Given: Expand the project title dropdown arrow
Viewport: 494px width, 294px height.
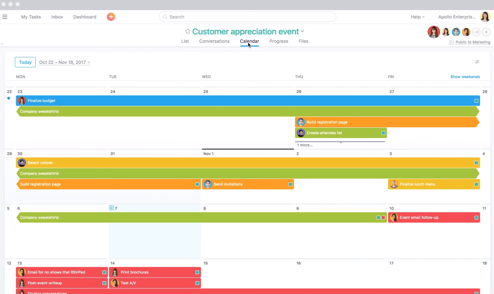Looking at the screenshot, I should 303,31.
